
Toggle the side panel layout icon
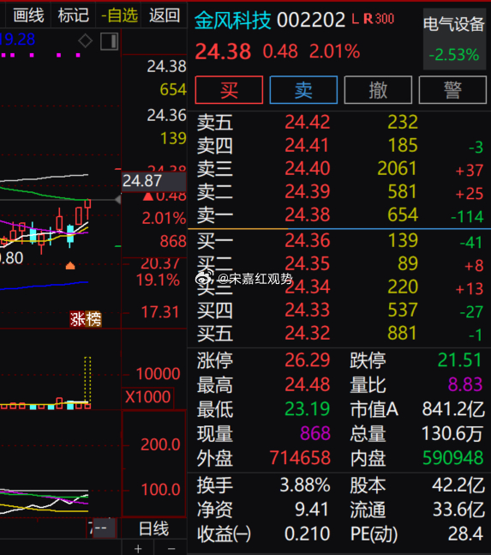(109, 41)
